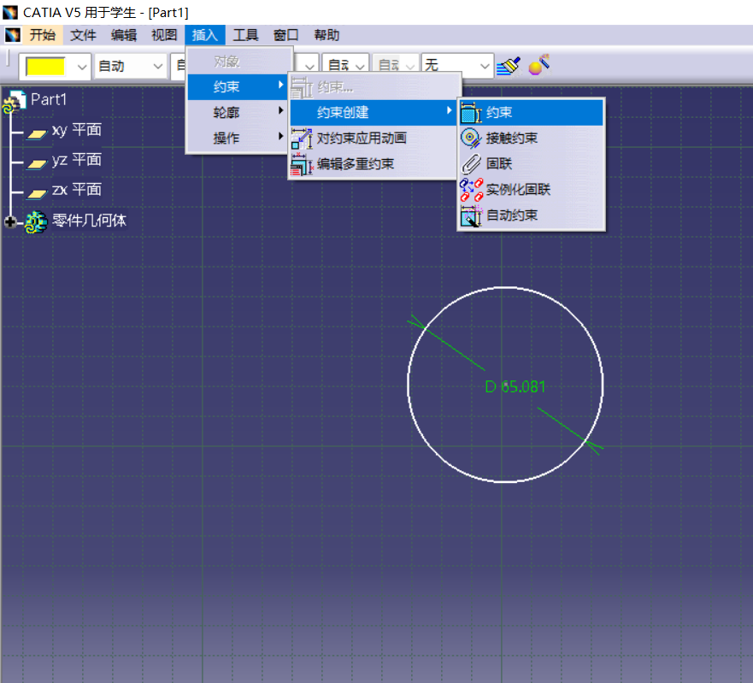
Task: Click the highlighted 约束 command icon
Action: coord(471,112)
